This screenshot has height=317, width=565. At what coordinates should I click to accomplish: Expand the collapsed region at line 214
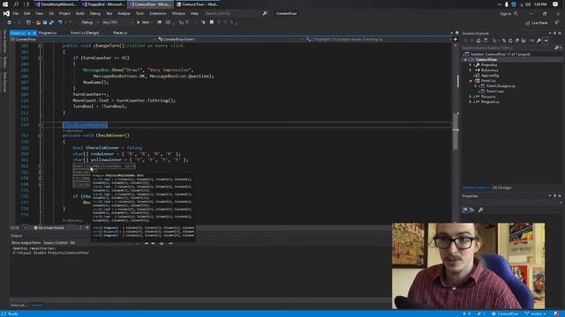click(x=40, y=125)
